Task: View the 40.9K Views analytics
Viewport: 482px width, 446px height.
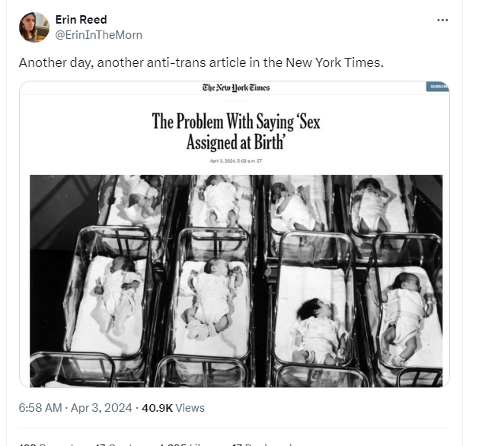Action: tap(173, 408)
